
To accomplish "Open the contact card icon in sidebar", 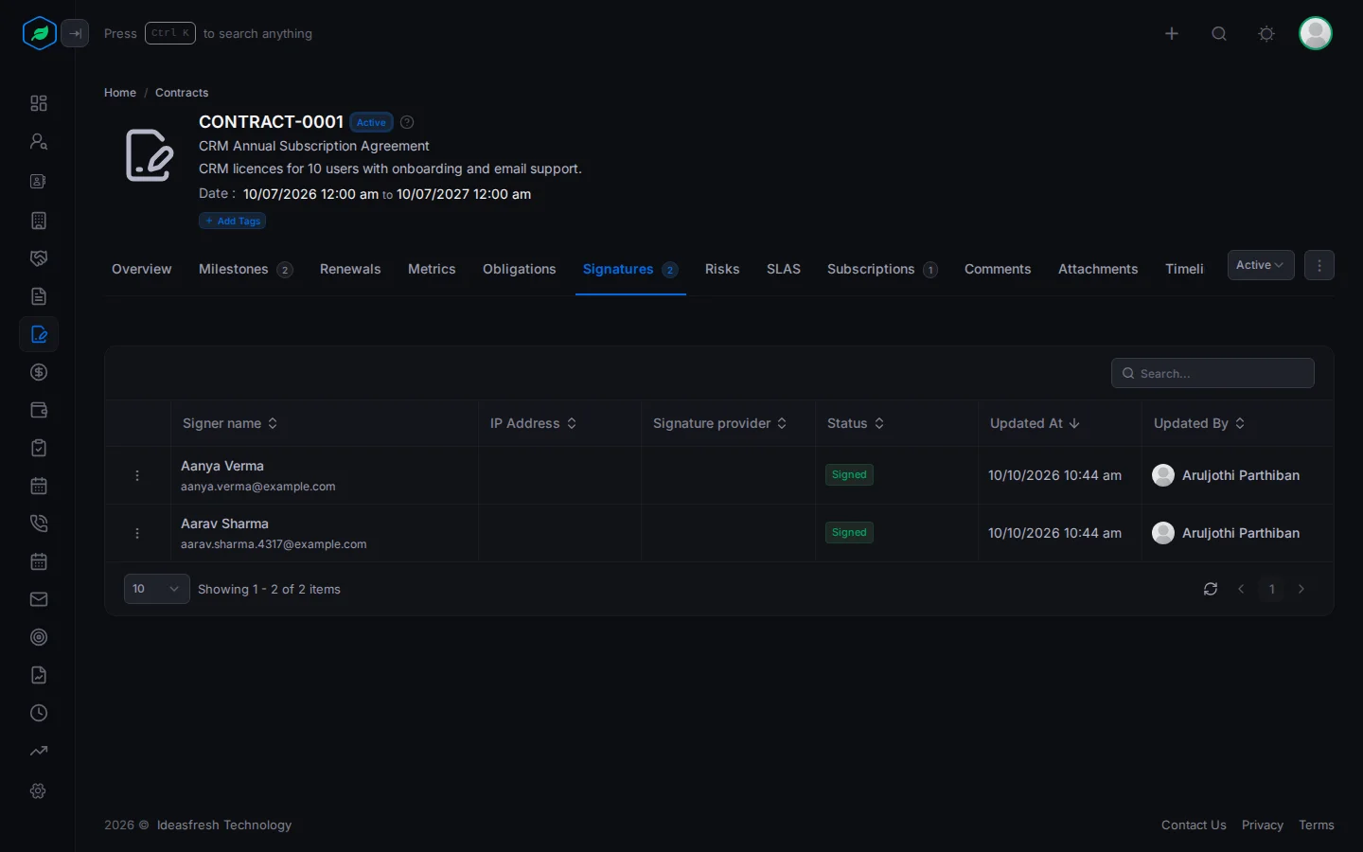I will [39, 181].
